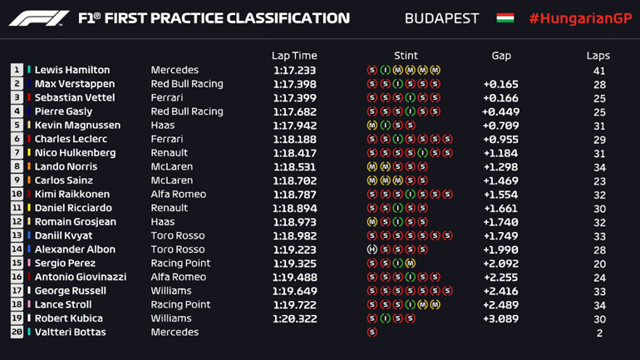
Task: Select the Laps column header
Action: [598, 56]
